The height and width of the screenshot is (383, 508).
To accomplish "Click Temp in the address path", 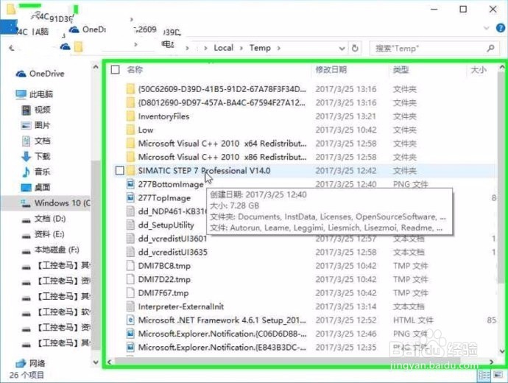I will click(260, 48).
